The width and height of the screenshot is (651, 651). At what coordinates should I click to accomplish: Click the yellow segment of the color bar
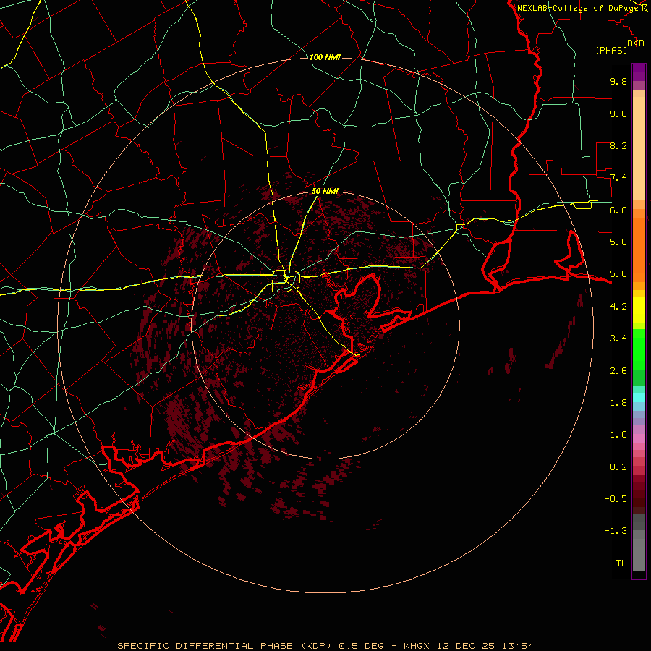click(x=639, y=310)
